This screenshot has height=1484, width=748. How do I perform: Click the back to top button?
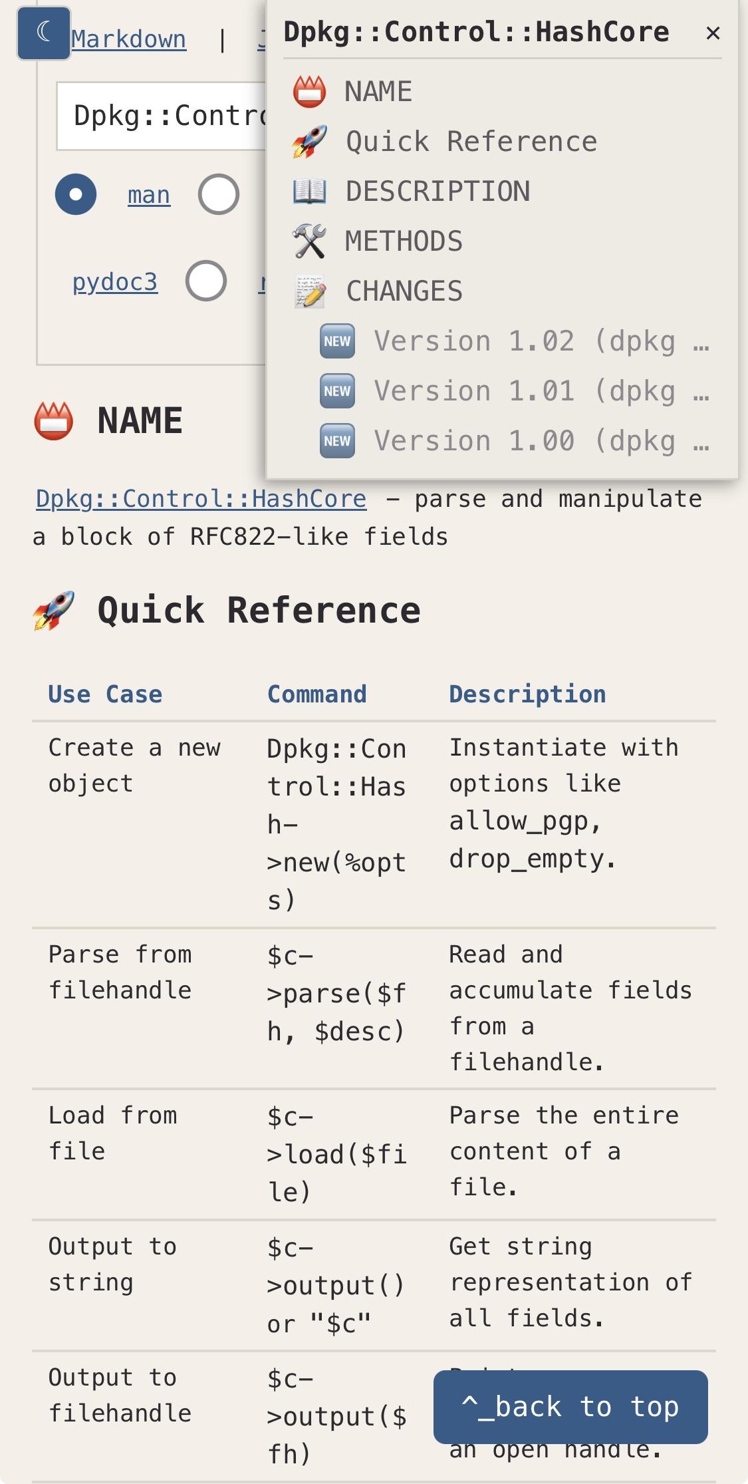[570, 1407]
